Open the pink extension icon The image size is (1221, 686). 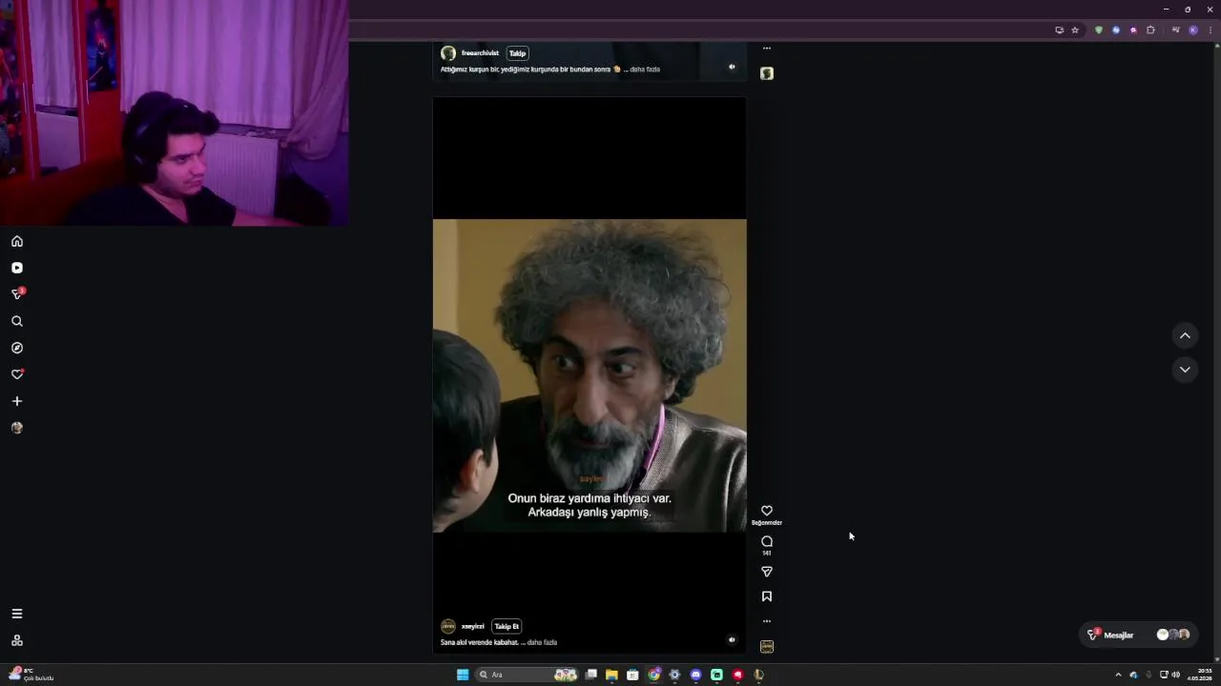[1133, 30]
